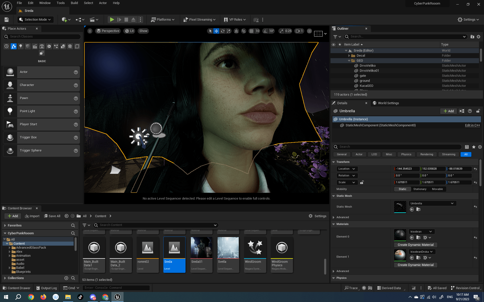Use selected asset arrow for the Static Mesh
484x302 pixels.
pos(412,209)
